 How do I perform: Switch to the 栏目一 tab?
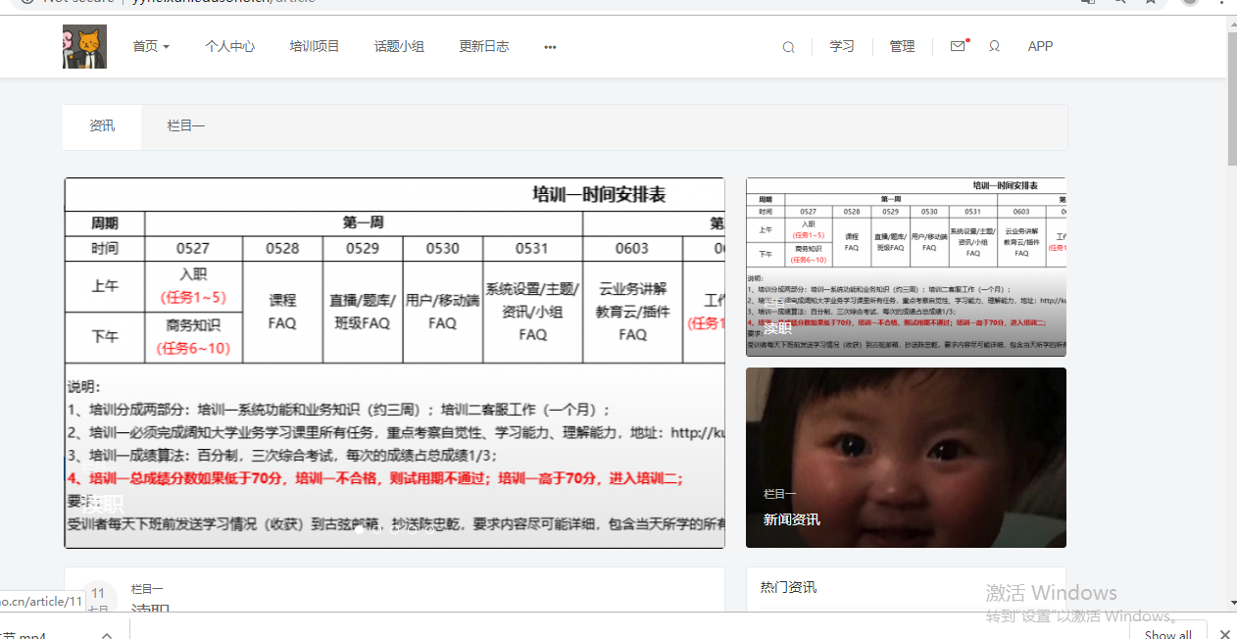(x=185, y=126)
